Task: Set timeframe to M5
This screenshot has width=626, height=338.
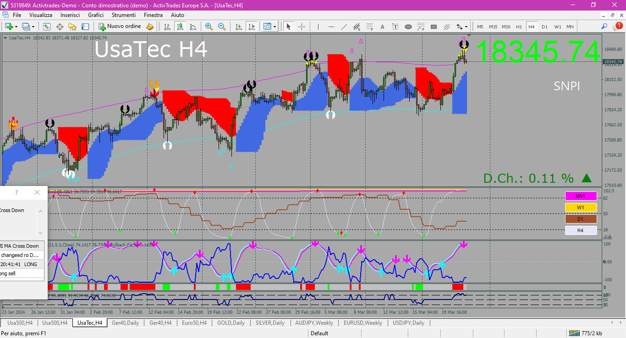Action: click(x=480, y=27)
